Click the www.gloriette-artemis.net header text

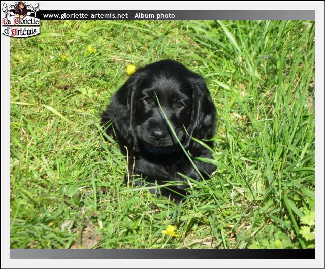tap(86, 16)
